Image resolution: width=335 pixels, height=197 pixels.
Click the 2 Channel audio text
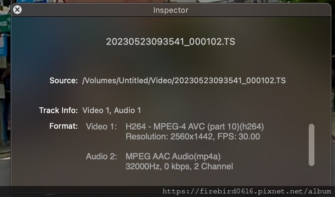[x=214, y=166]
